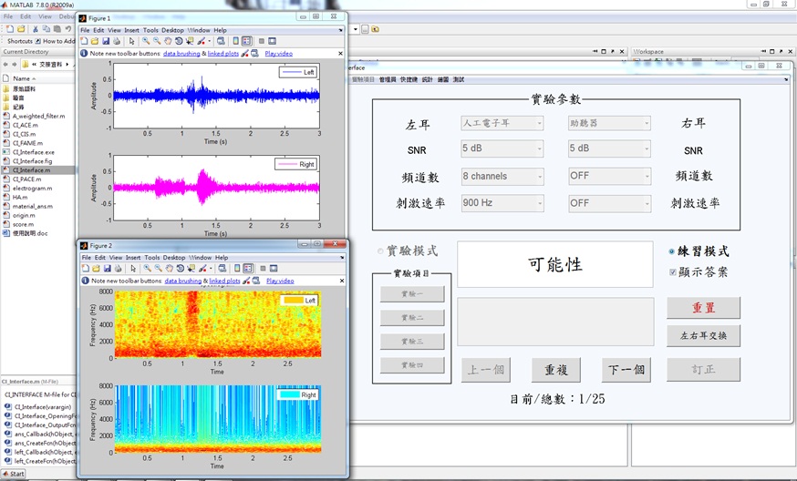Click the red 重置 button

[x=703, y=308]
